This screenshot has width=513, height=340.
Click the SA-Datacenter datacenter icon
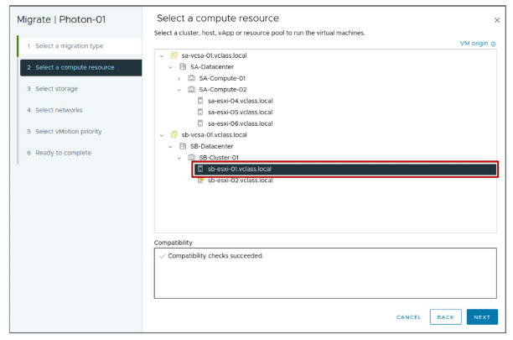point(183,67)
